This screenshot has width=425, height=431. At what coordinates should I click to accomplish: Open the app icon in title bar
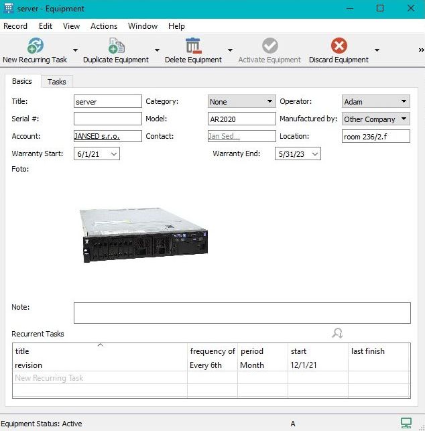point(9,9)
